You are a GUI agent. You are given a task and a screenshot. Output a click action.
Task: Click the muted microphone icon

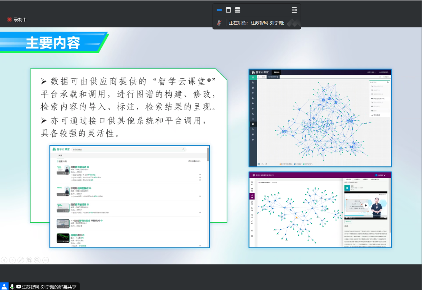(x=219, y=23)
